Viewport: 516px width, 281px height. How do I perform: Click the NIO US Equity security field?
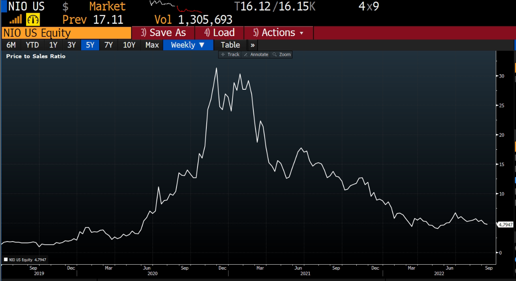[x=67, y=33]
